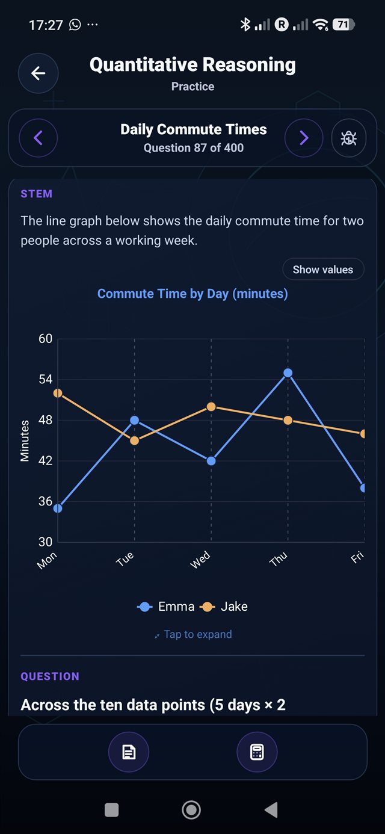This screenshot has width=385, height=834.
Task: Tap the Android recent apps square
Action: [x=112, y=810]
